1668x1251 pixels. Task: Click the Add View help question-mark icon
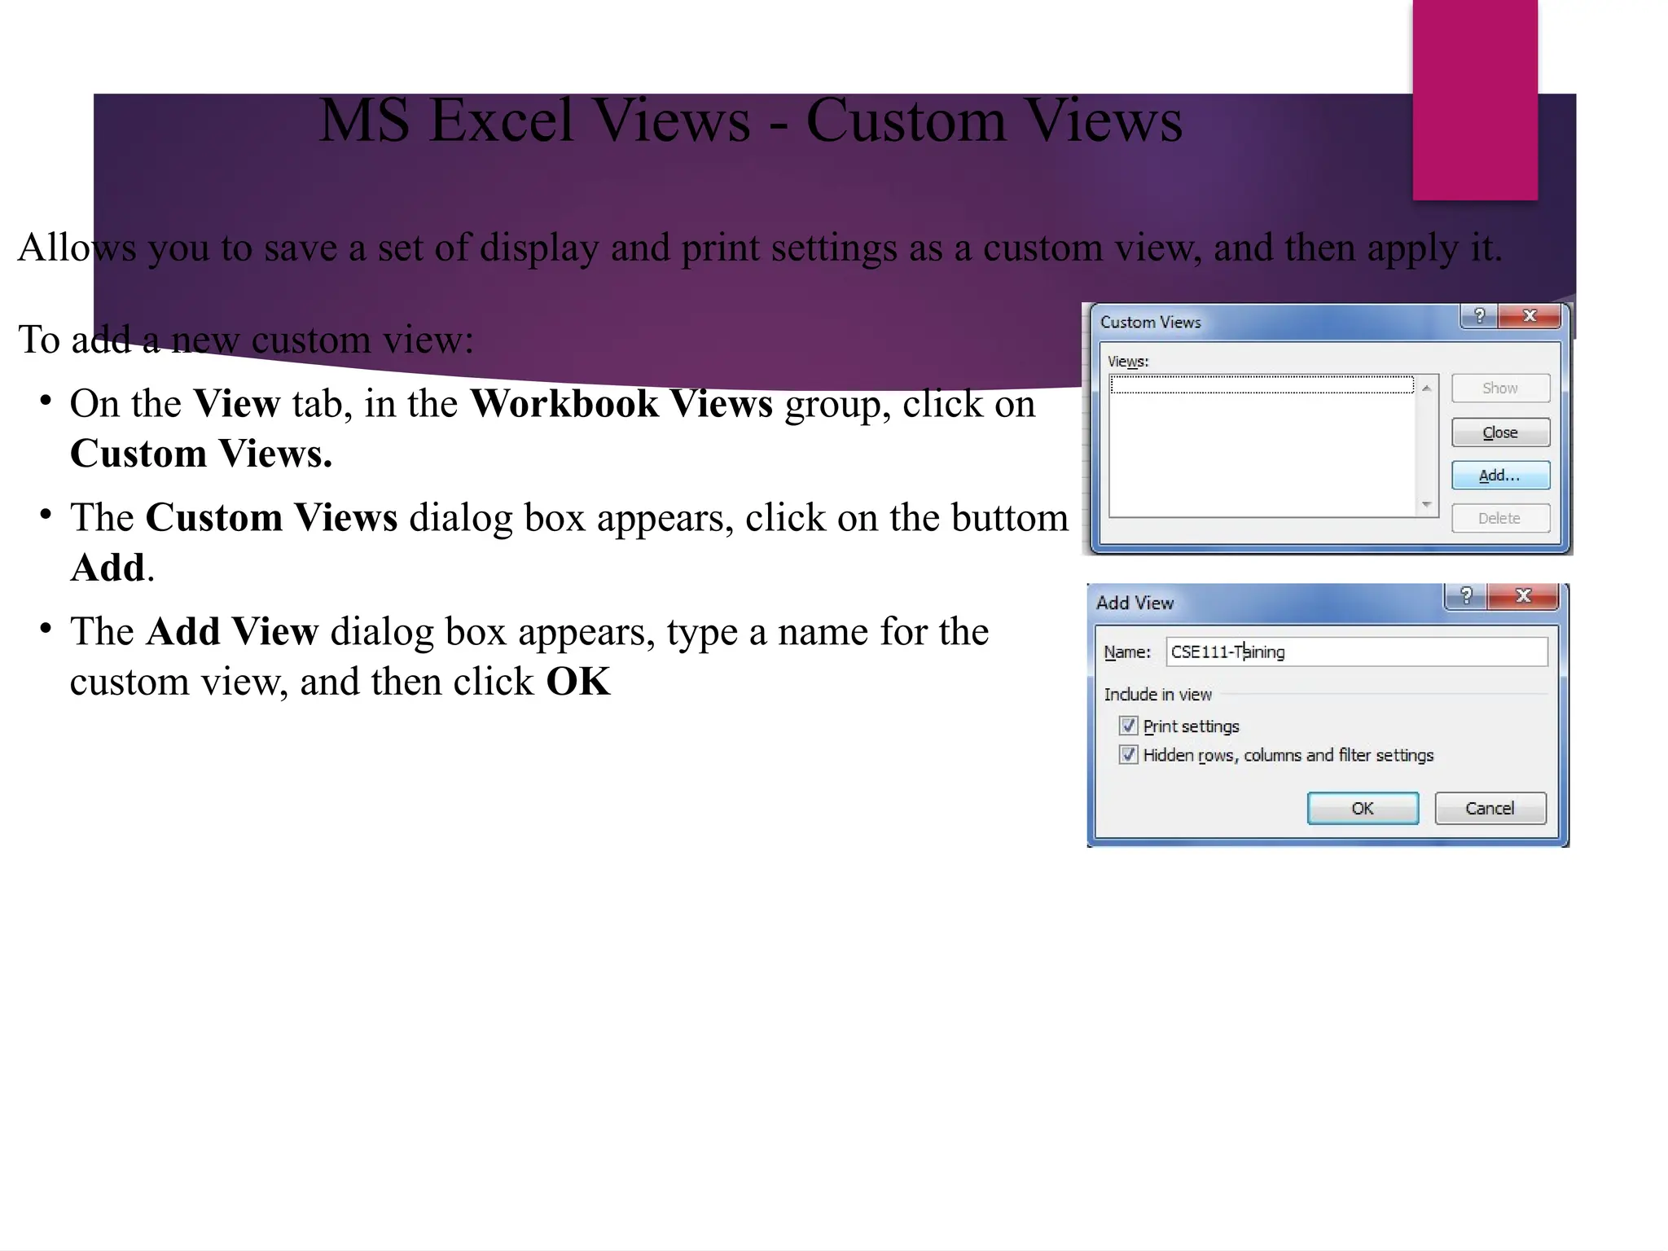(x=1466, y=596)
